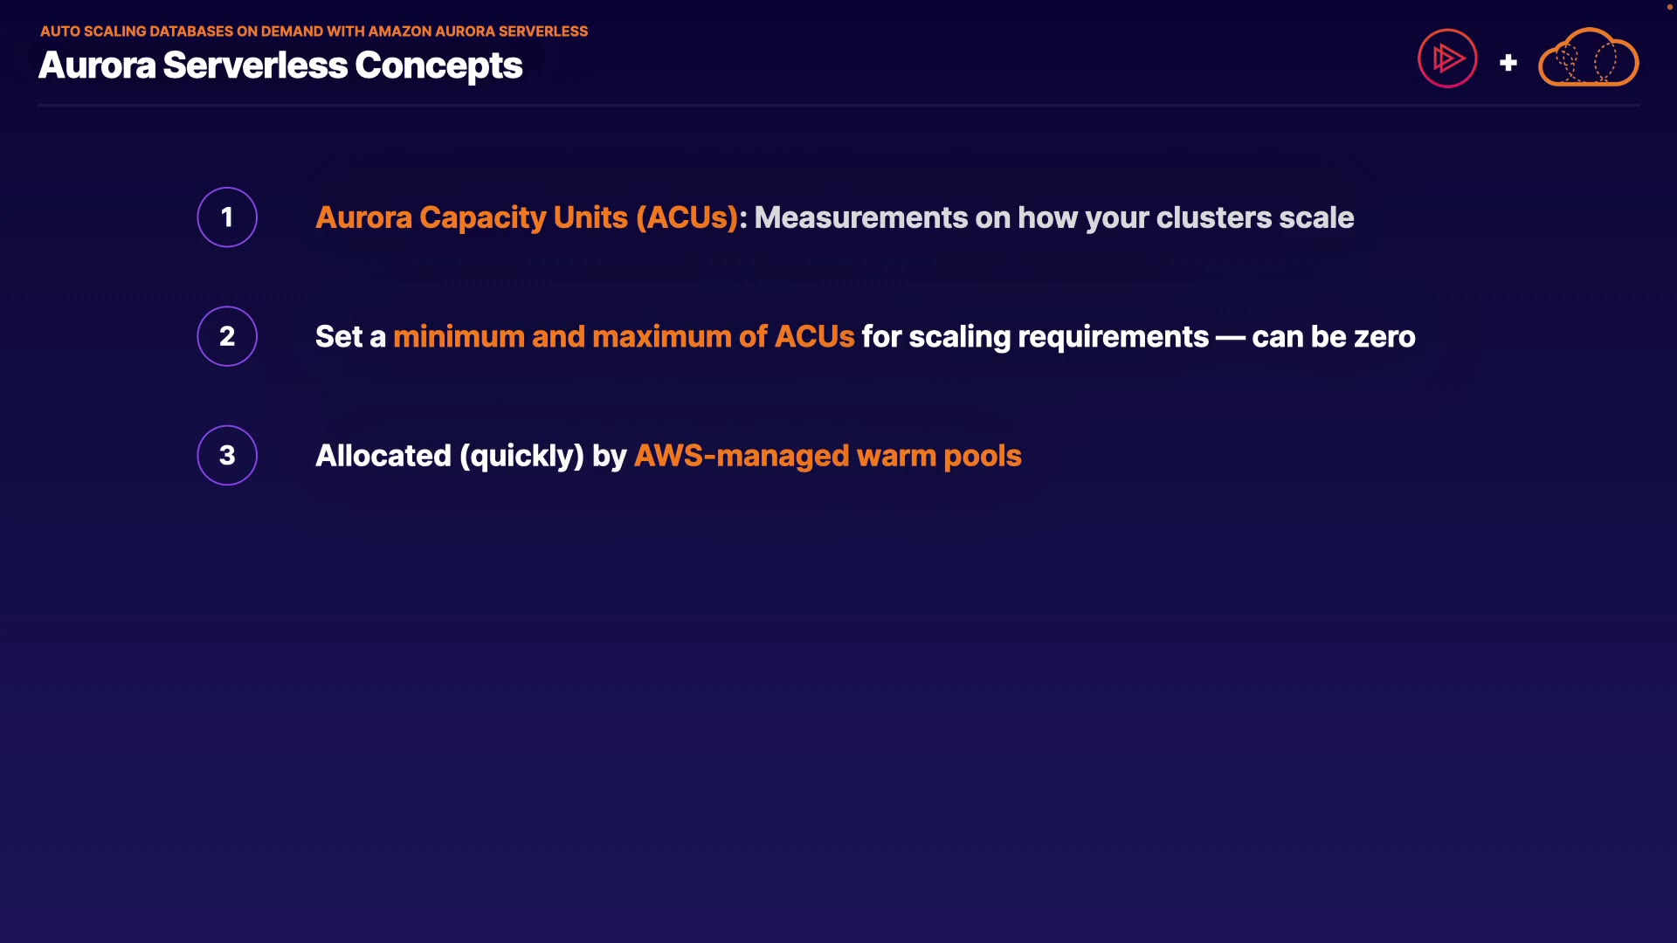Click the plus sign between the logos

coord(1508,63)
